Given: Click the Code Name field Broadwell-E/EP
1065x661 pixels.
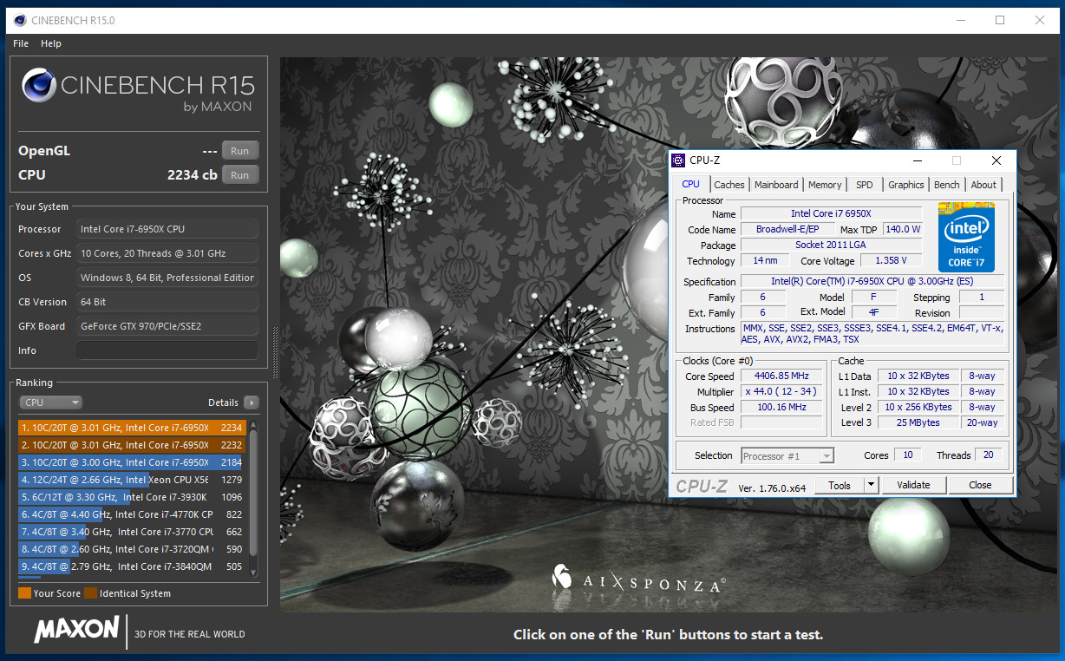Looking at the screenshot, I should (787, 229).
